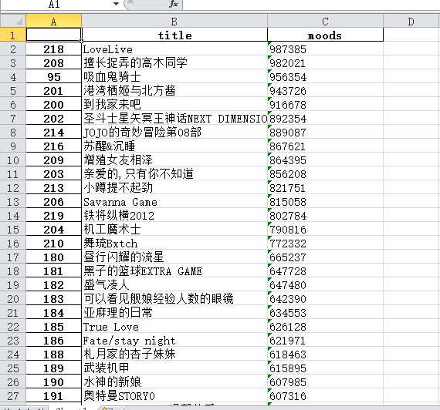The height and width of the screenshot is (410, 440).
Task: Click cell with 小蹲提不起劲
Action: pyautogui.click(x=174, y=188)
